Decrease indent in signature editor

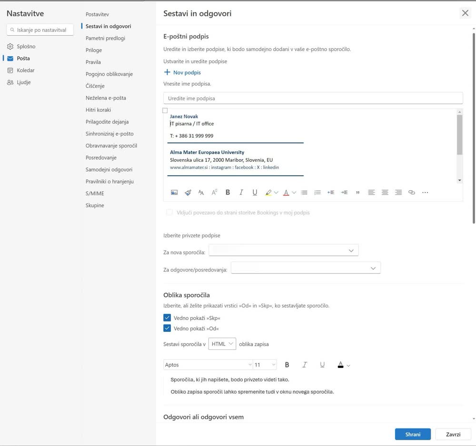point(331,193)
